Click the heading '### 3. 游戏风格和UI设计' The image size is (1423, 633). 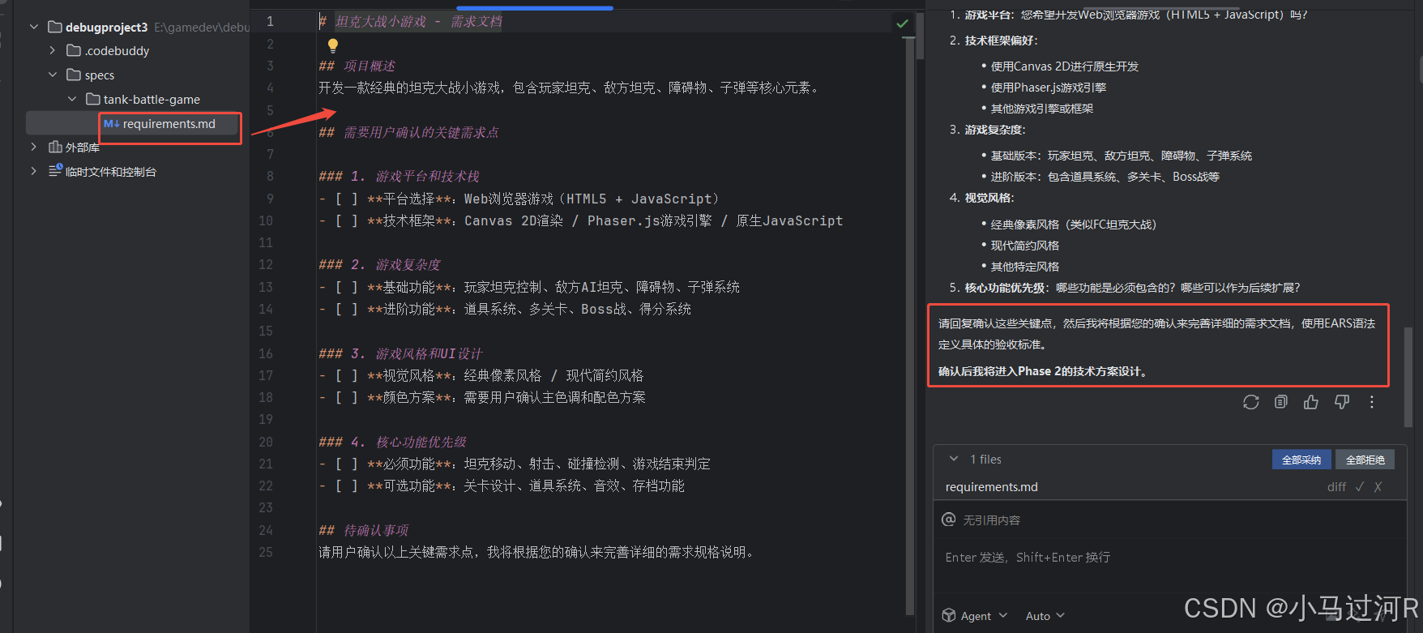[401, 353]
